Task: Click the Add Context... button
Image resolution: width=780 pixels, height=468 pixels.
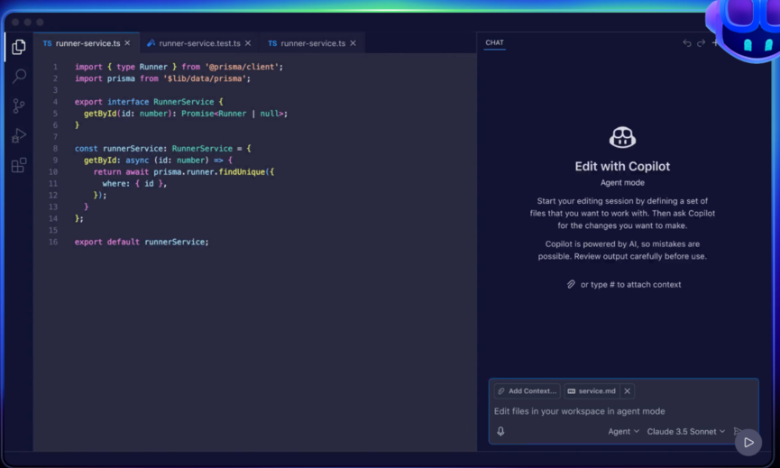Action: [528, 391]
